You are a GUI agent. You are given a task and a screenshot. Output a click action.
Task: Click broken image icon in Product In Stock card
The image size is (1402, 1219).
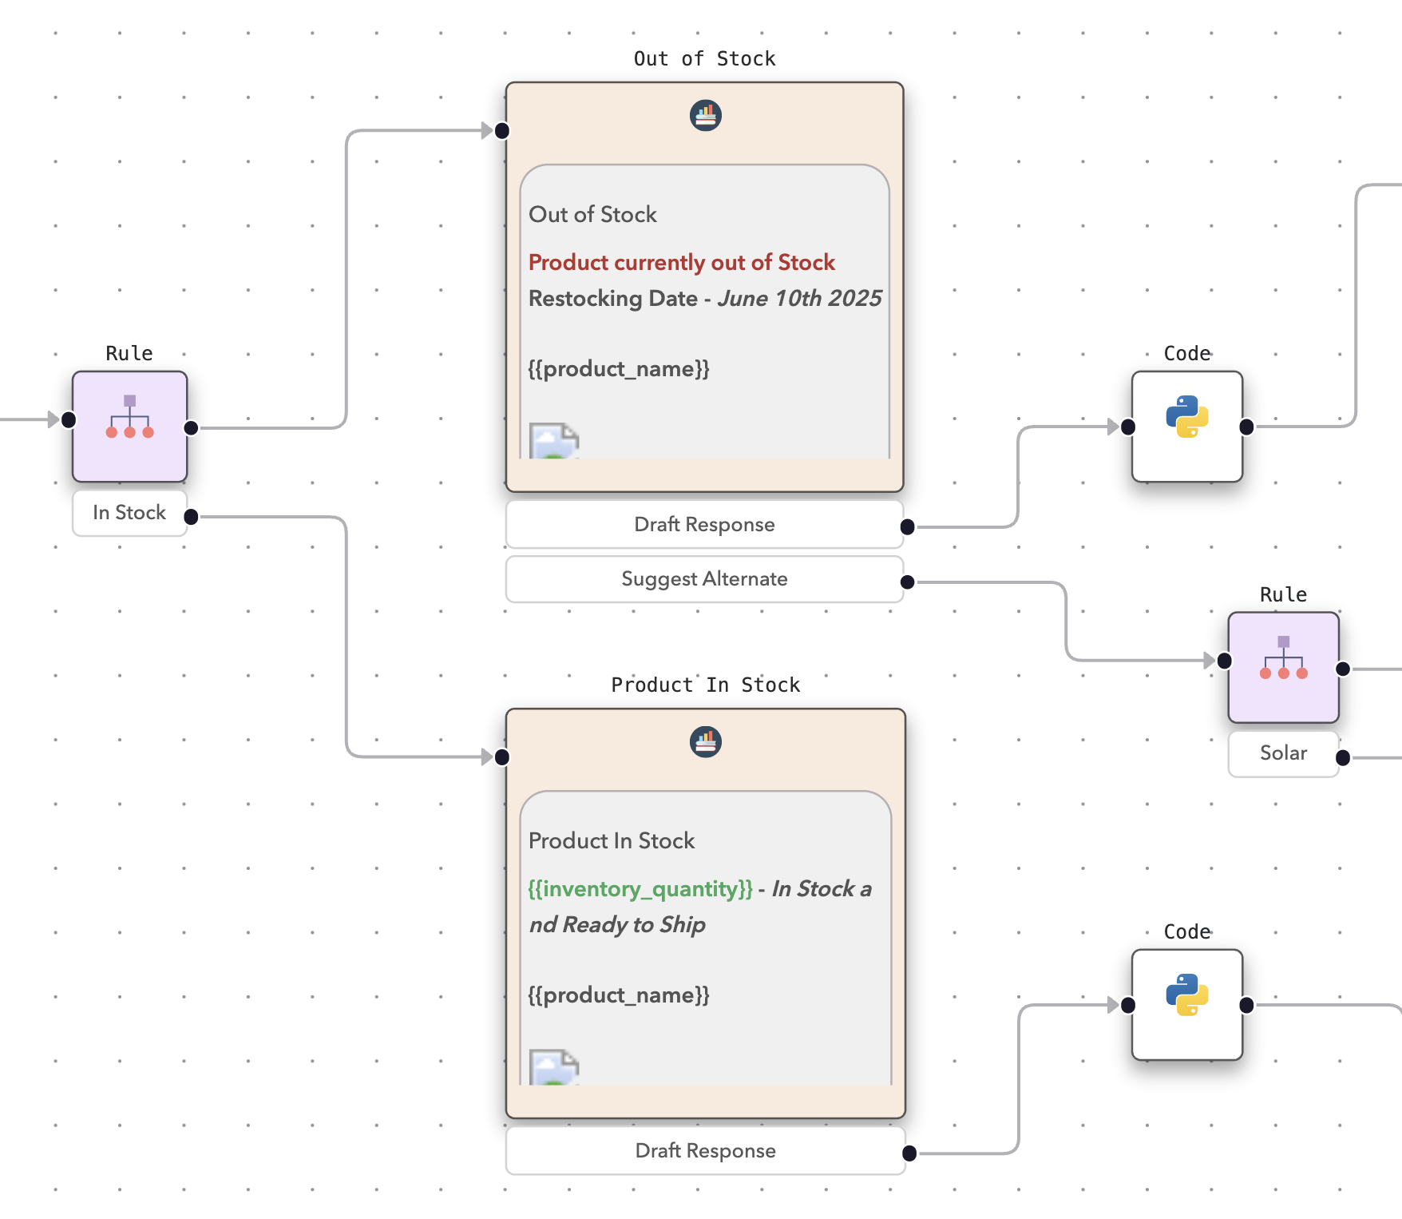[553, 1067]
